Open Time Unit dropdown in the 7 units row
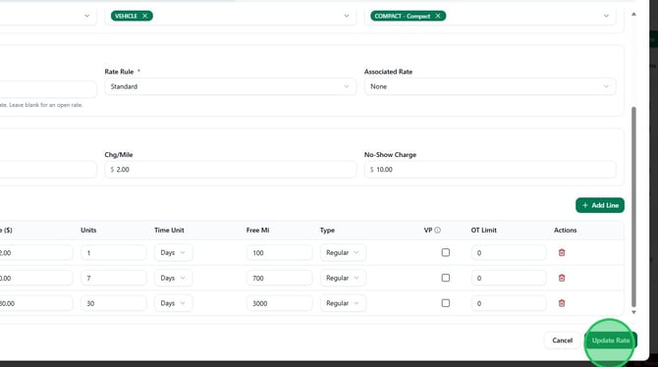Viewport: 658px width, 367px height. [x=173, y=278]
